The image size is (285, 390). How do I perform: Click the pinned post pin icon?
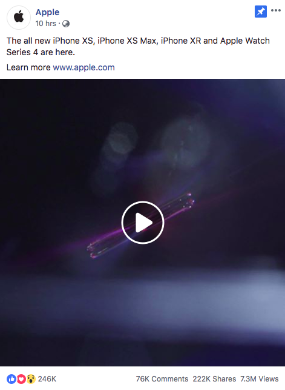(260, 12)
